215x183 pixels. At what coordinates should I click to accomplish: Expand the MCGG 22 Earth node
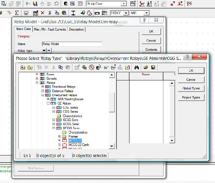(59, 145)
